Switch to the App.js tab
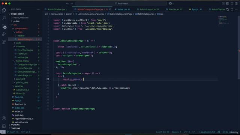This screenshot has height=135, width=240. pos(195,9)
